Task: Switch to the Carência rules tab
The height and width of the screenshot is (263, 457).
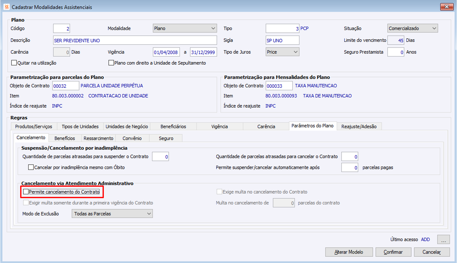Action: click(x=266, y=126)
